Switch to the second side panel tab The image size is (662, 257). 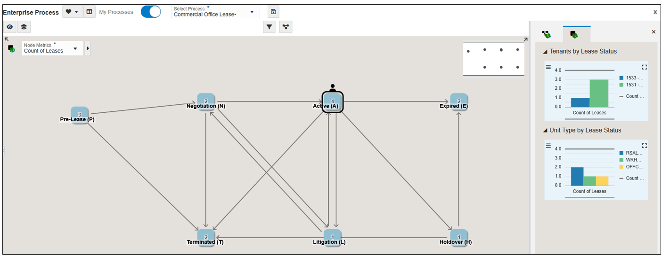(574, 34)
